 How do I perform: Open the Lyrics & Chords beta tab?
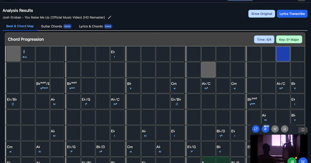click(x=95, y=26)
